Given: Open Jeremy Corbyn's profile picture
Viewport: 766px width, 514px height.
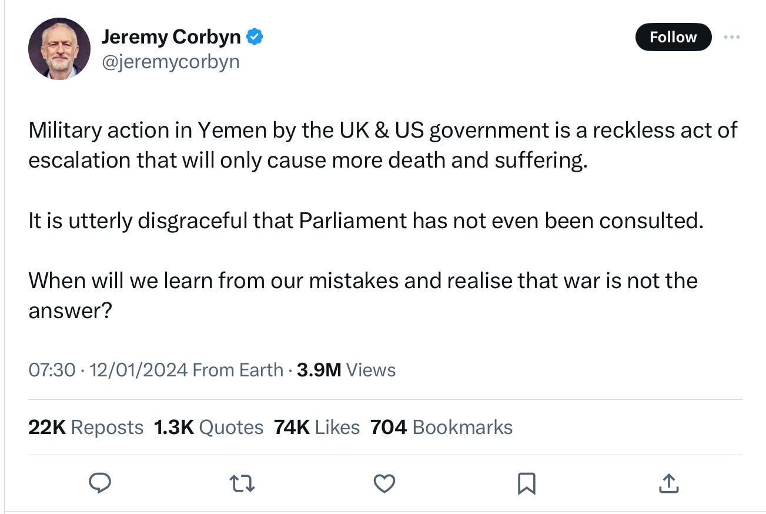Looking at the screenshot, I should [59, 49].
